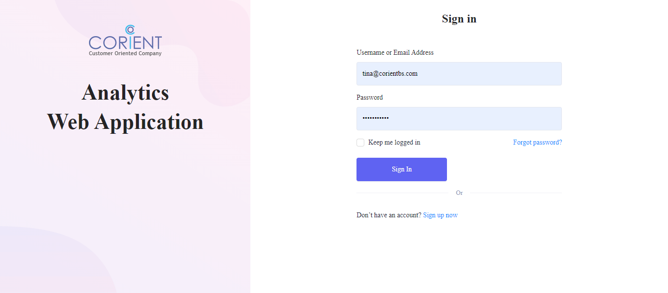
Task: Click the divider line left of Or
Action: (402, 193)
